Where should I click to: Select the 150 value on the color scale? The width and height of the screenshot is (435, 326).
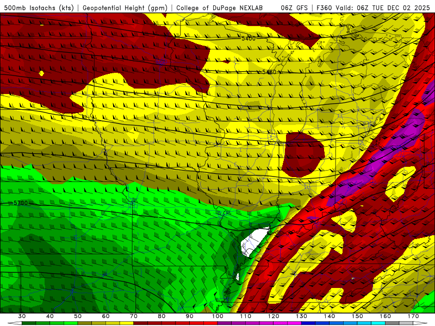tap(358, 316)
